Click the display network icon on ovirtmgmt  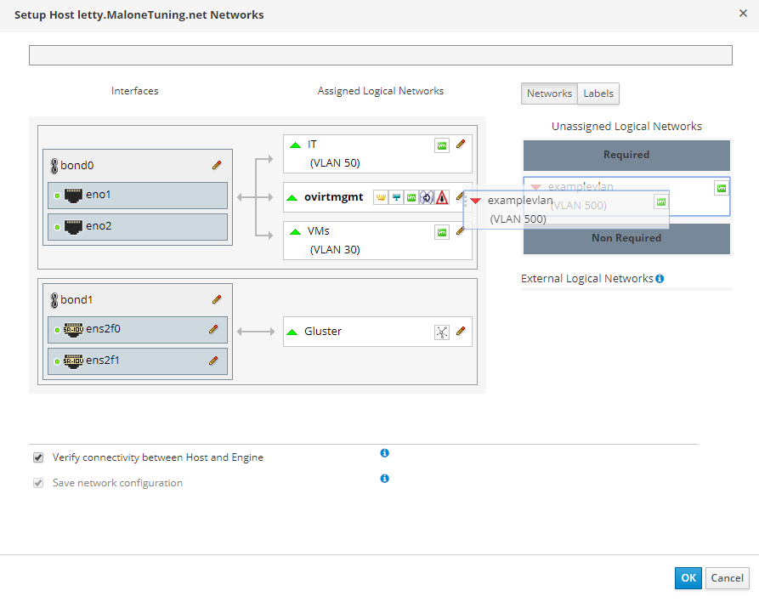click(x=396, y=197)
